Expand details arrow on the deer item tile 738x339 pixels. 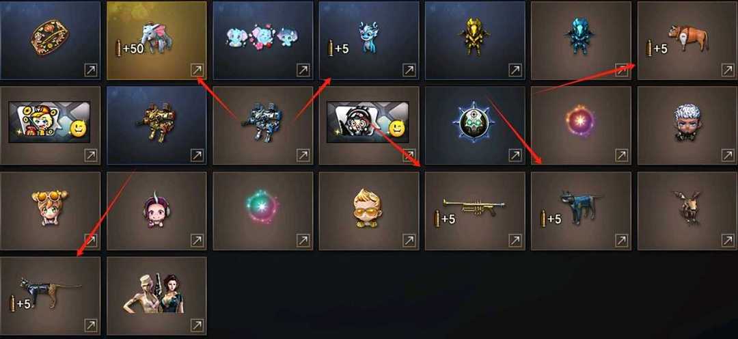[x=728, y=241]
